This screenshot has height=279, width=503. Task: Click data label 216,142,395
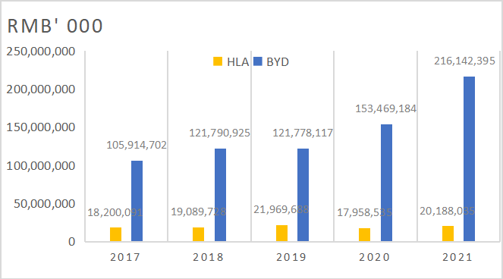465,61
